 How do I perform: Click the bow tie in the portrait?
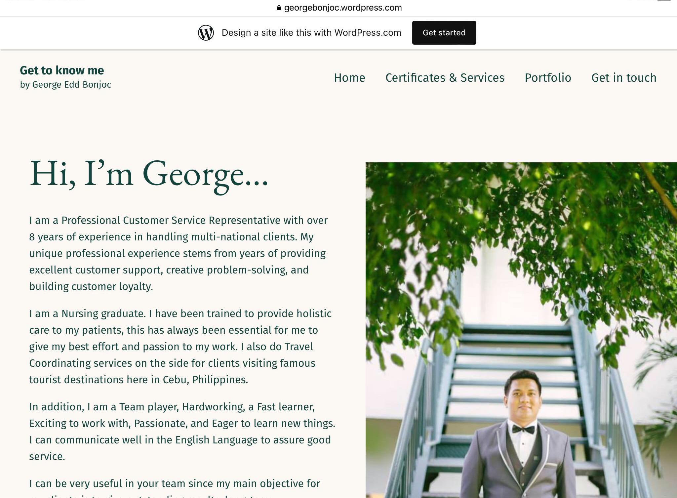tap(523, 430)
